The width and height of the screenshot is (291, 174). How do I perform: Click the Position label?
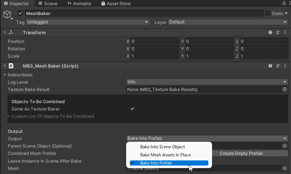pyautogui.click(x=16, y=41)
